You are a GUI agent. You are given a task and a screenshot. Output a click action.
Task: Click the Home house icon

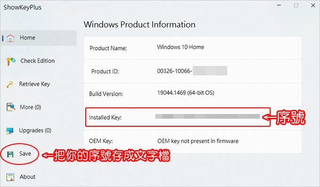[x=10, y=38]
